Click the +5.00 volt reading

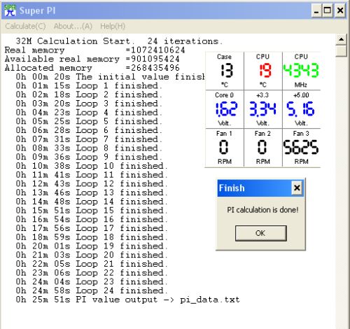pyautogui.click(x=301, y=109)
